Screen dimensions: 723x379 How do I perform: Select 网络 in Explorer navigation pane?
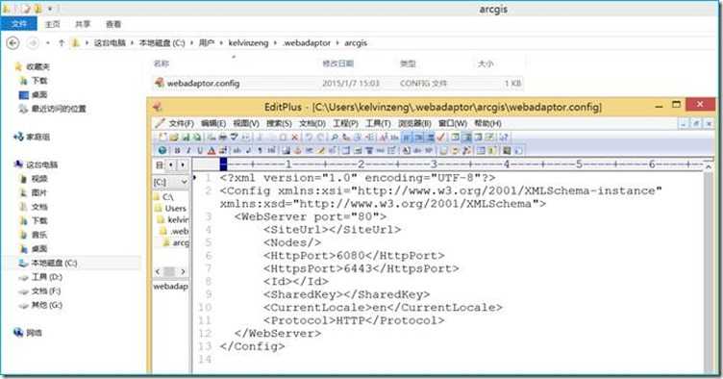[34, 333]
